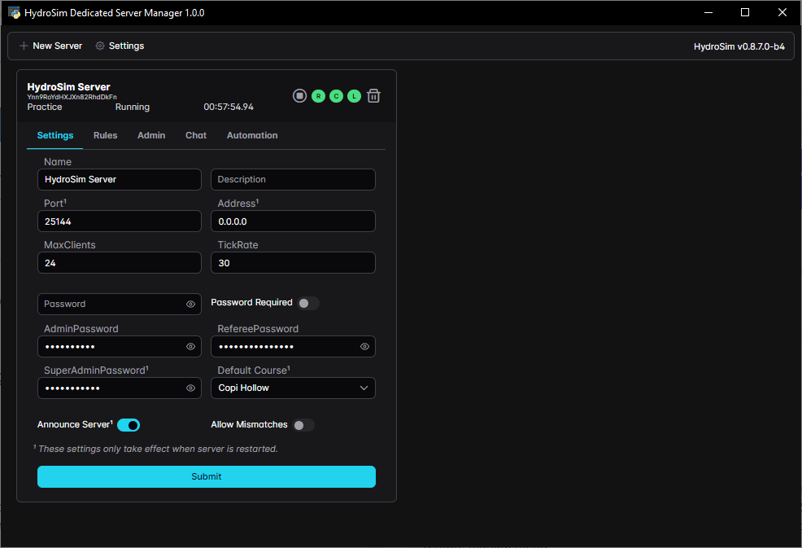Click the Practice session label
Image resolution: width=802 pixels, height=548 pixels.
(45, 107)
